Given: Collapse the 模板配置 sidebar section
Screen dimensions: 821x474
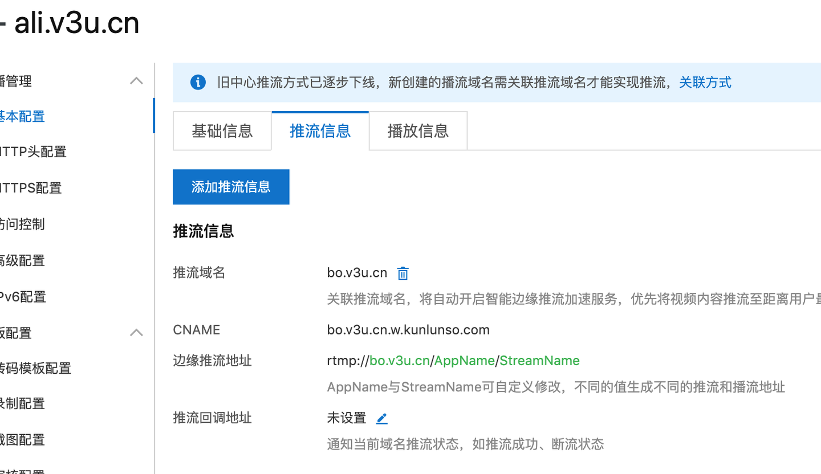Looking at the screenshot, I should (x=136, y=332).
